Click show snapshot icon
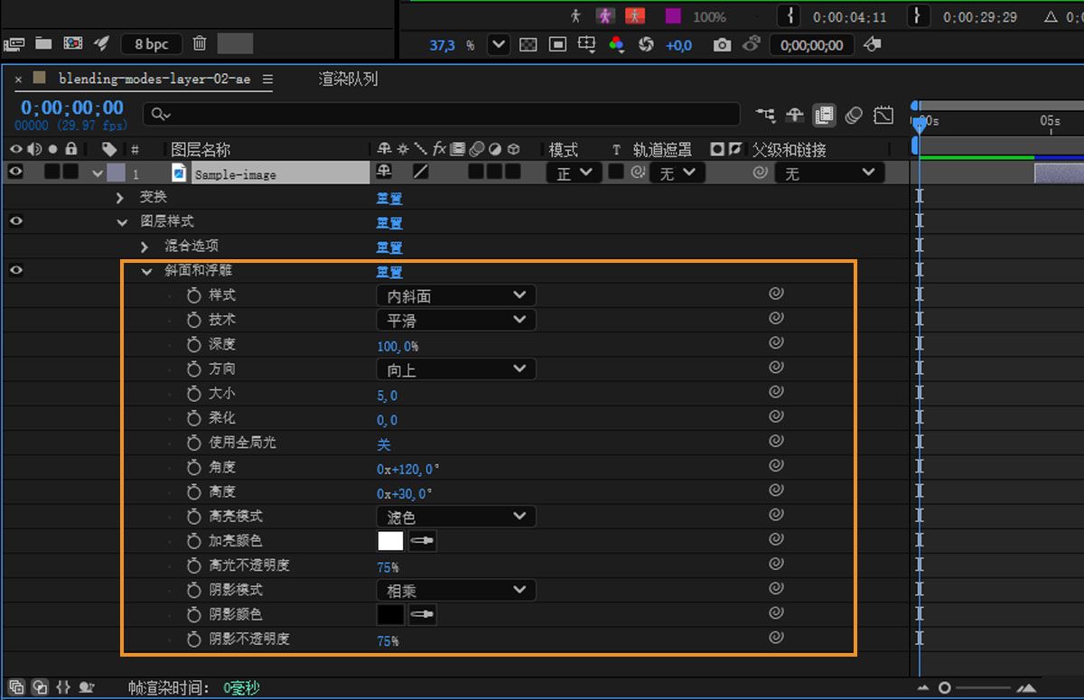The image size is (1084, 700). (x=751, y=43)
